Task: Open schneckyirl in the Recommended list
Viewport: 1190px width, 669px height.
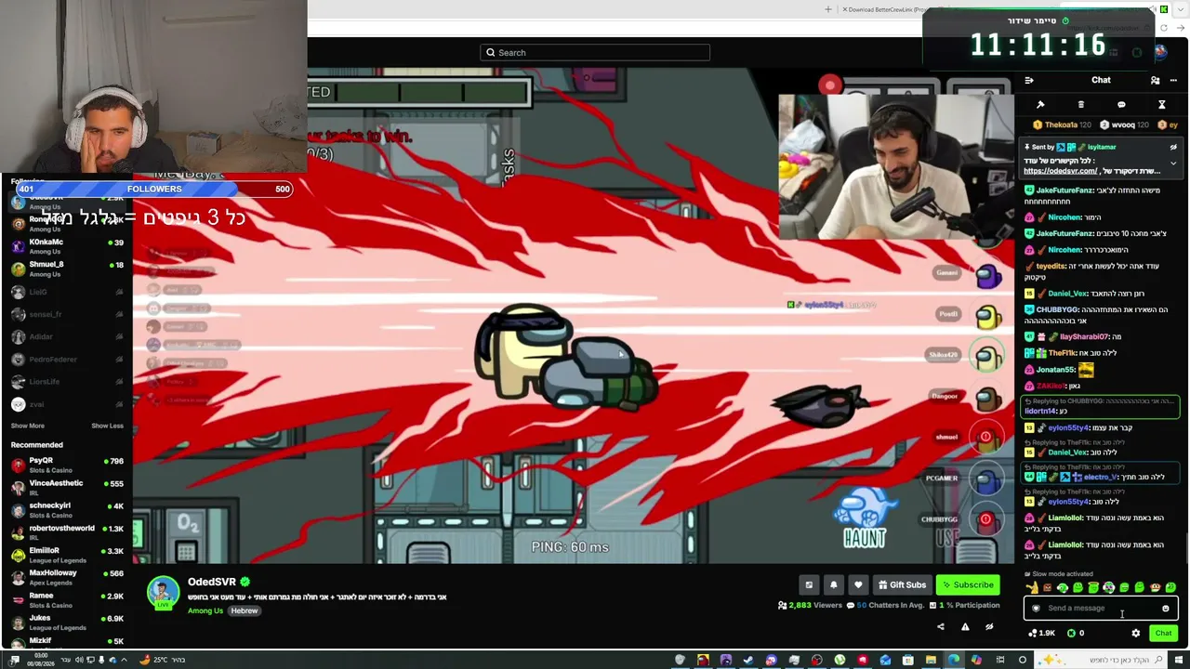Action: pyautogui.click(x=67, y=509)
